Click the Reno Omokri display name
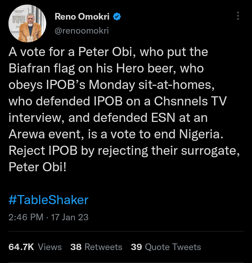Image resolution: width=252 pixels, height=263 pixels. click(x=82, y=16)
